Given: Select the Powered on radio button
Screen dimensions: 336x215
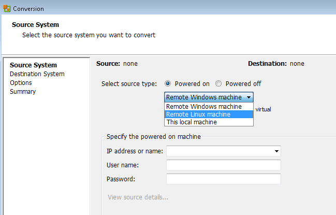Looking at the screenshot, I should coord(168,83).
